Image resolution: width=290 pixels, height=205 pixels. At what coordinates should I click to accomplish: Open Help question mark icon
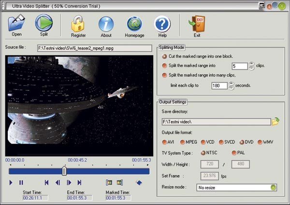tap(162, 24)
